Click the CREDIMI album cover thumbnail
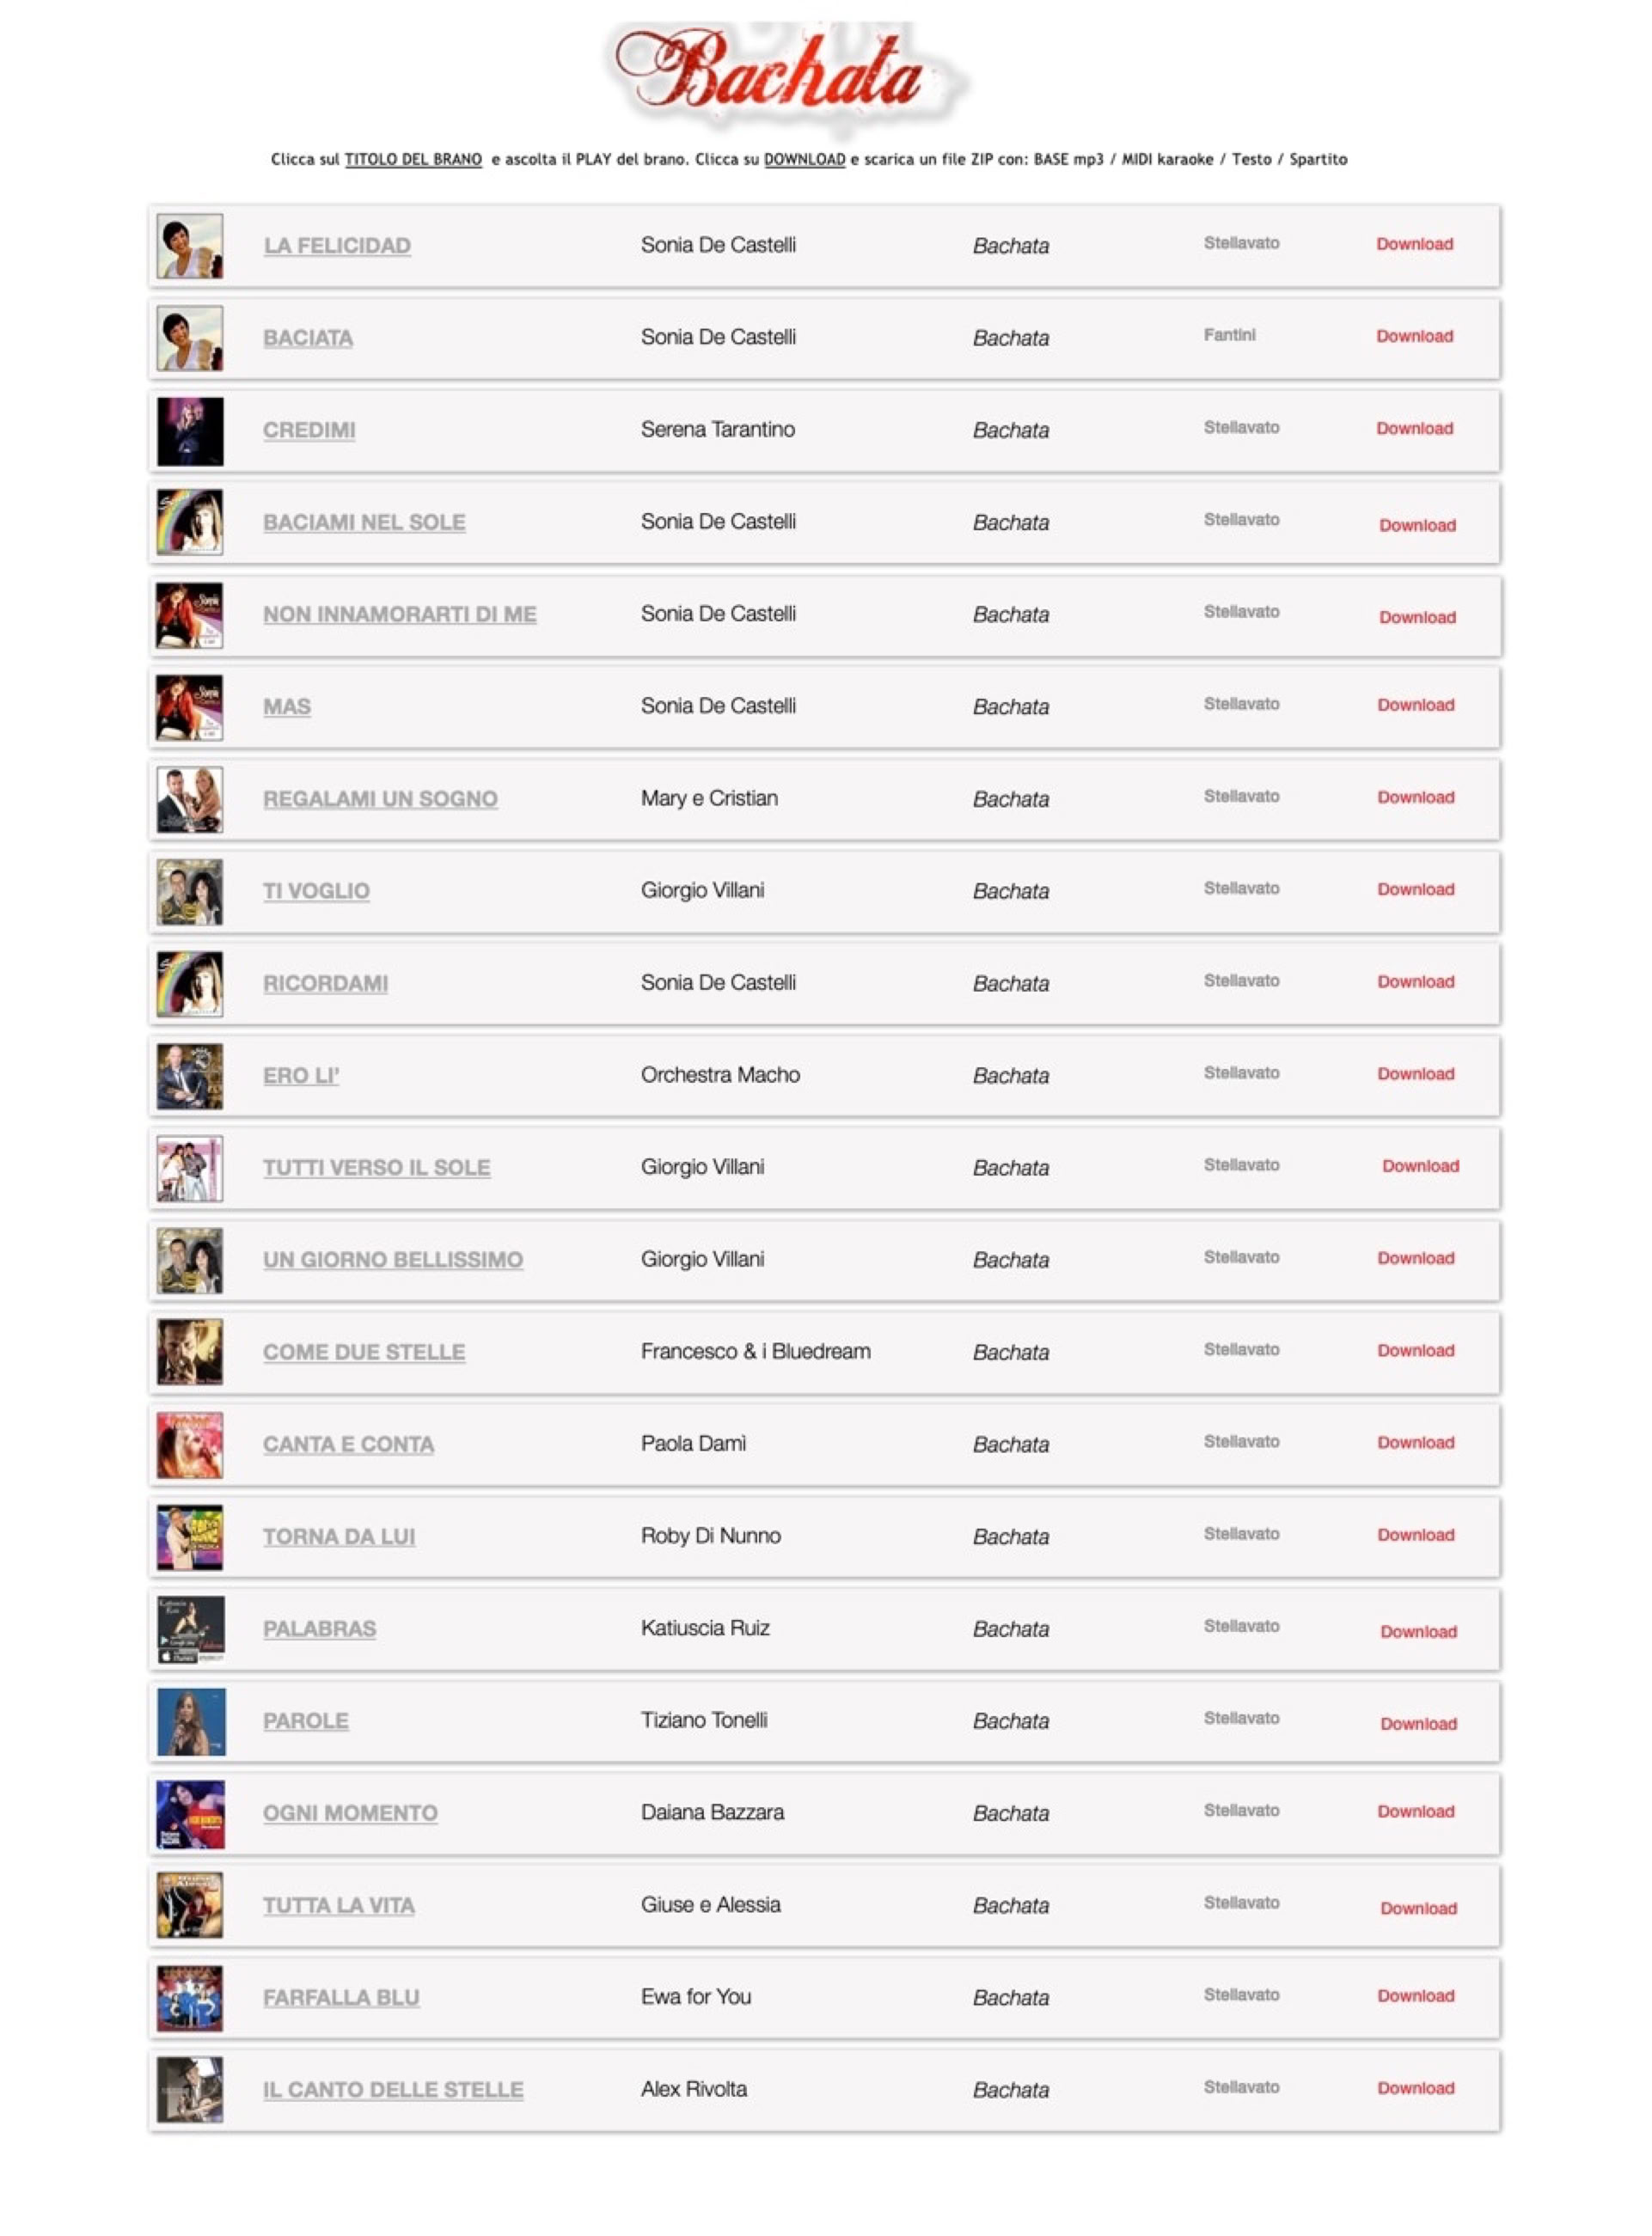 [x=190, y=431]
